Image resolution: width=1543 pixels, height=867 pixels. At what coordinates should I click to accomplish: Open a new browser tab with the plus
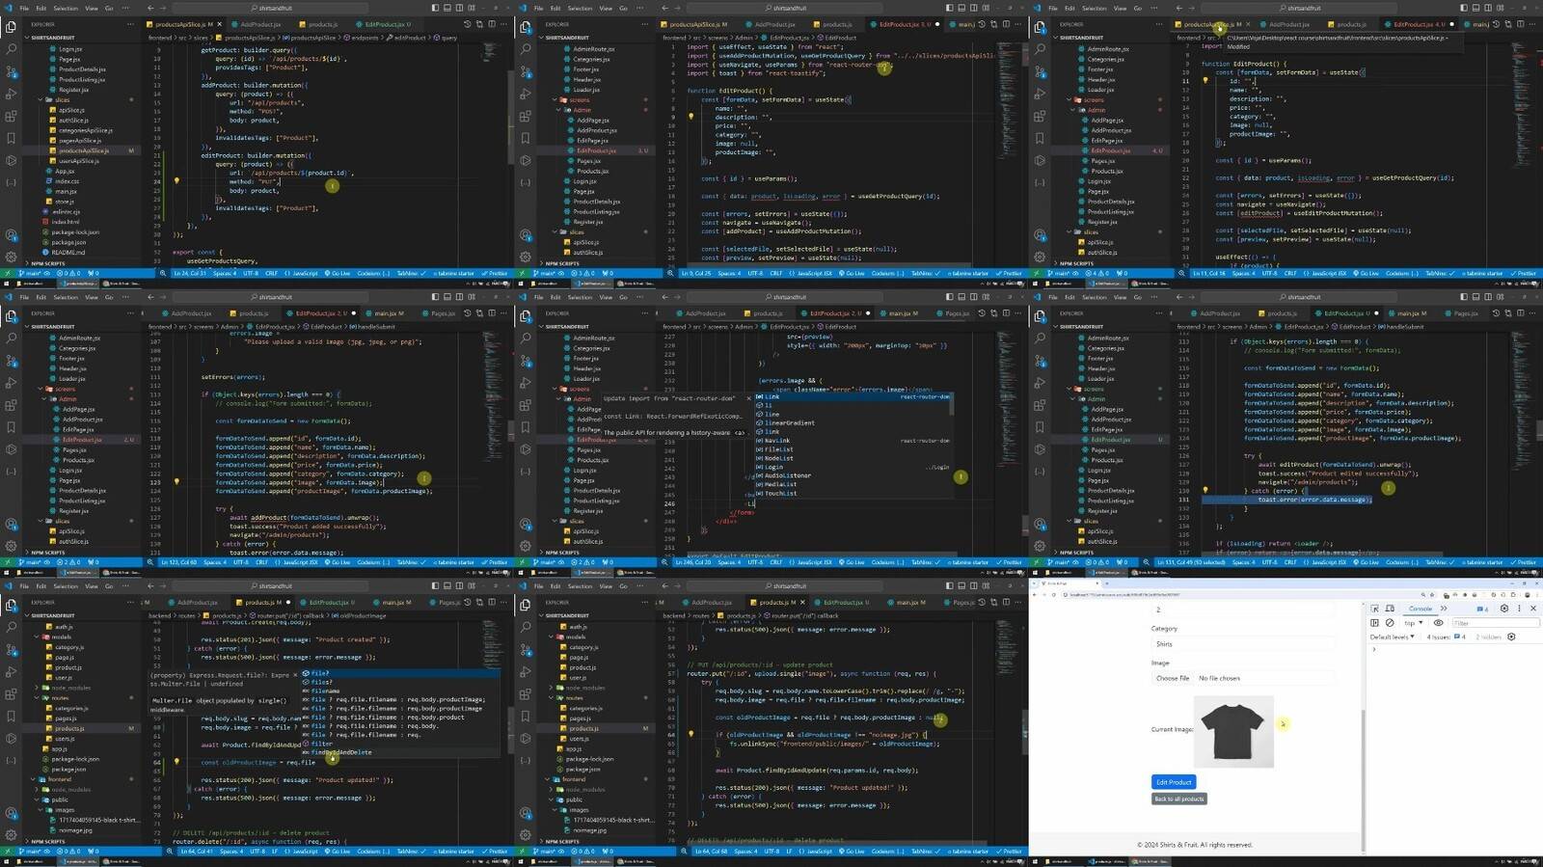[x=1106, y=583]
